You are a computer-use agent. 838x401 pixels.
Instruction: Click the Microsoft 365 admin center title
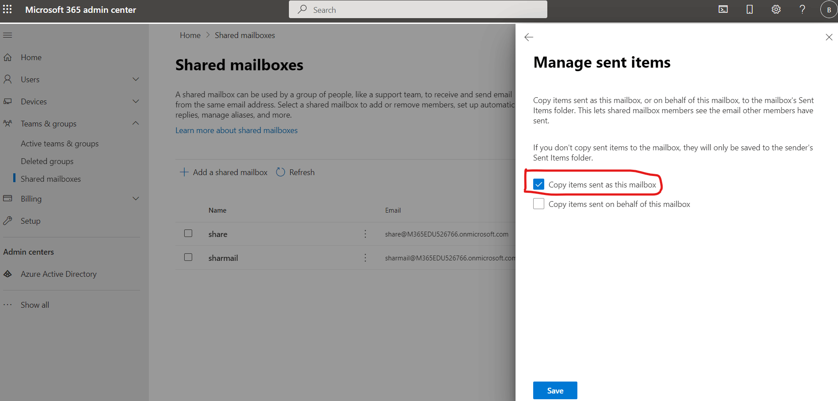click(80, 10)
